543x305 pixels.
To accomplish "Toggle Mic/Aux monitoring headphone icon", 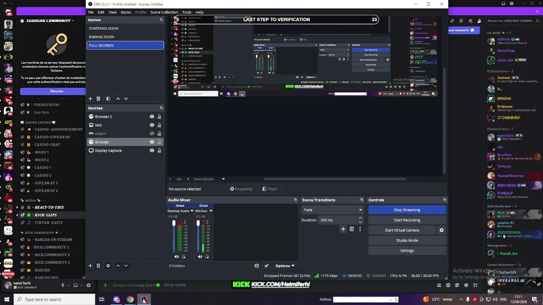I will pyautogui.click(x=207, y=257).
